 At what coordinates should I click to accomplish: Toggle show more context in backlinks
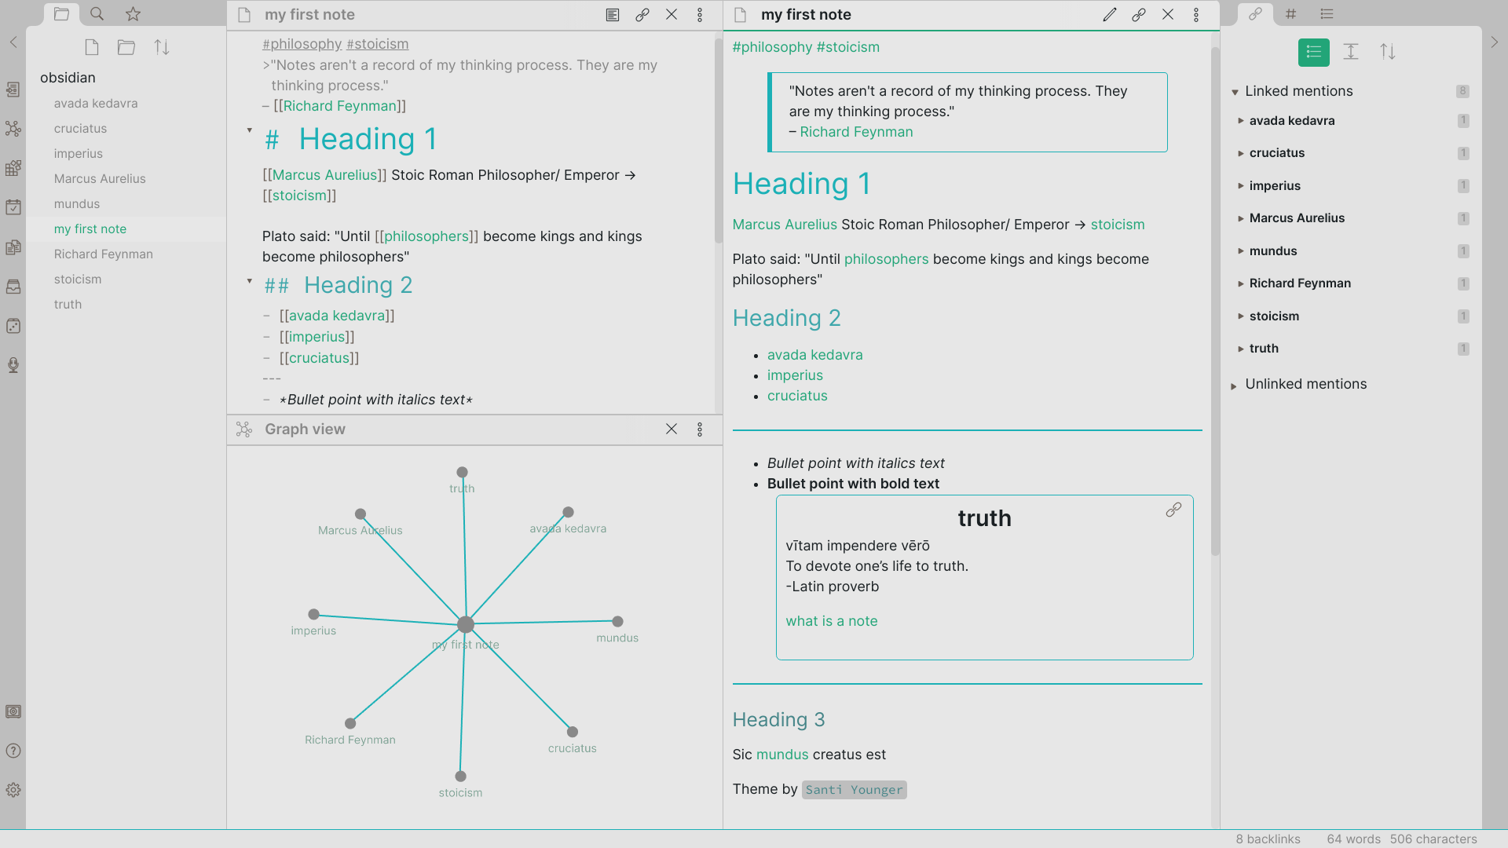click(x=1351, y=52)
